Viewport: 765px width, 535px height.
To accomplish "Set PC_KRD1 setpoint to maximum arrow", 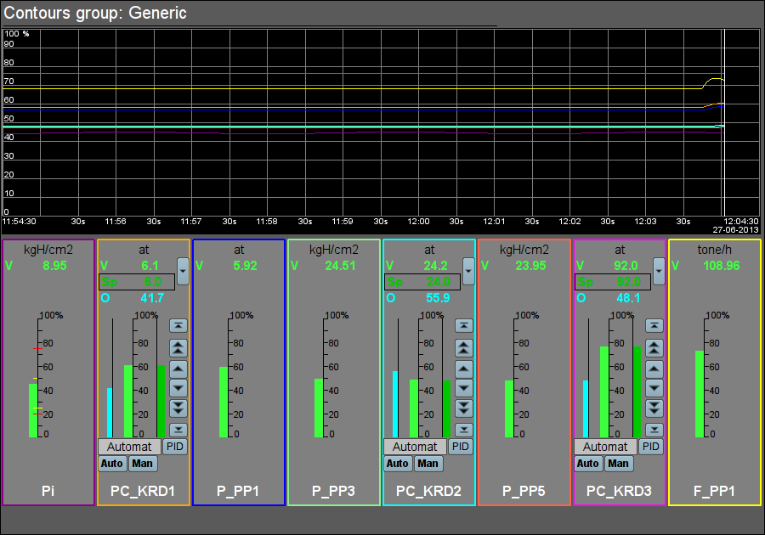I will pos(178,325).
